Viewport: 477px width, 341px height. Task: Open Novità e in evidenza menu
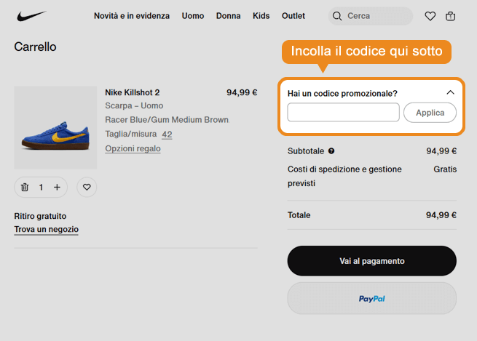click(x=132, y=16)
